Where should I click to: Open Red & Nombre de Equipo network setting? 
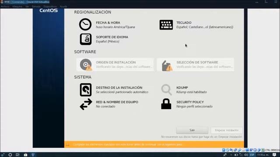[x=109, y=104]
